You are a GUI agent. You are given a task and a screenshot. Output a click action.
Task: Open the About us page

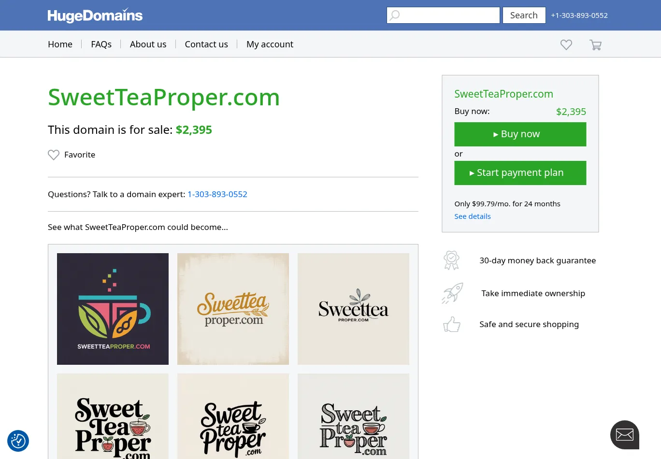point(148,44)
